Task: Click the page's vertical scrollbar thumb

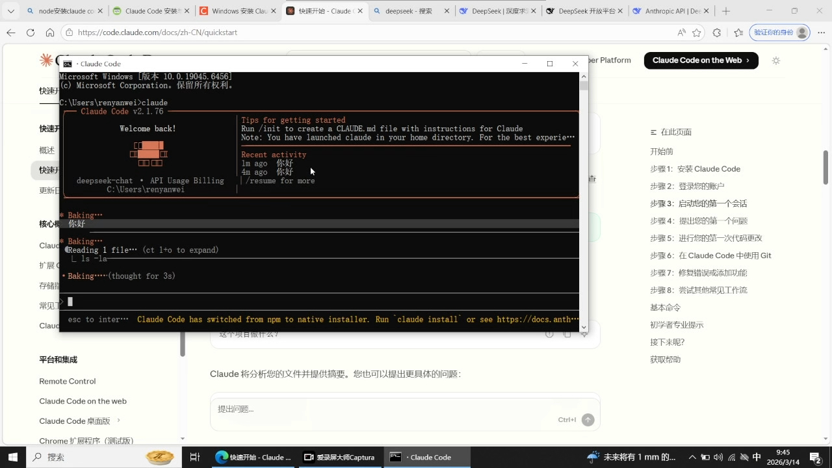Action: coord(825,167)
